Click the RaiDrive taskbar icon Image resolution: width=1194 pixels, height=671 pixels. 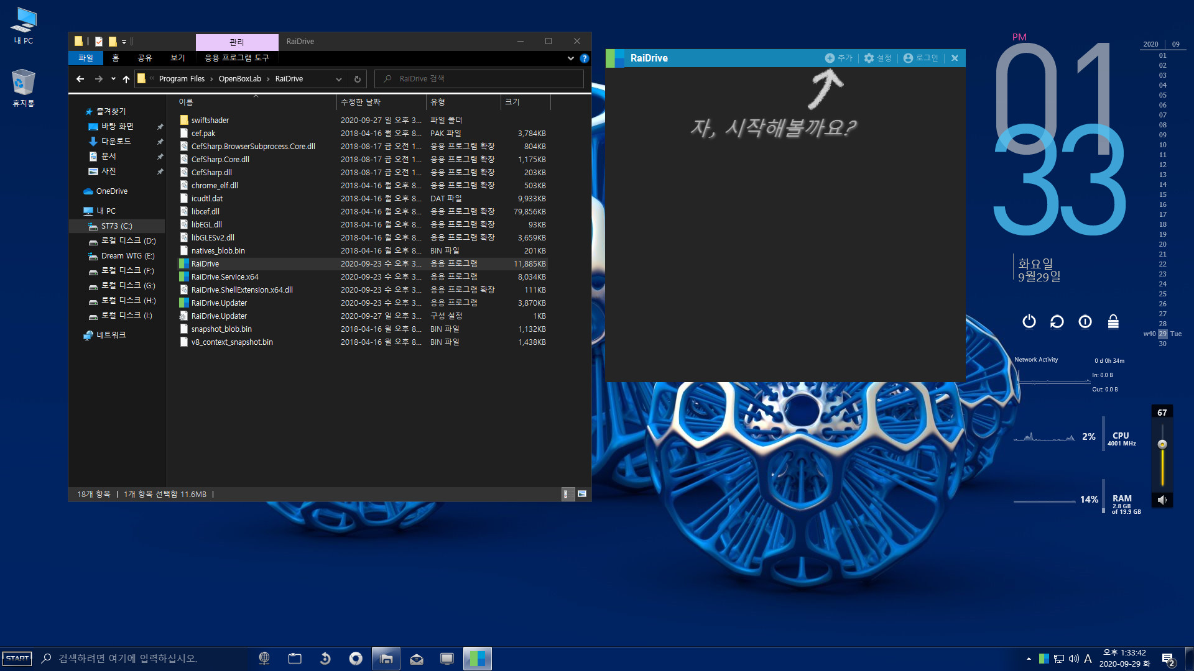tap(477, 659)
